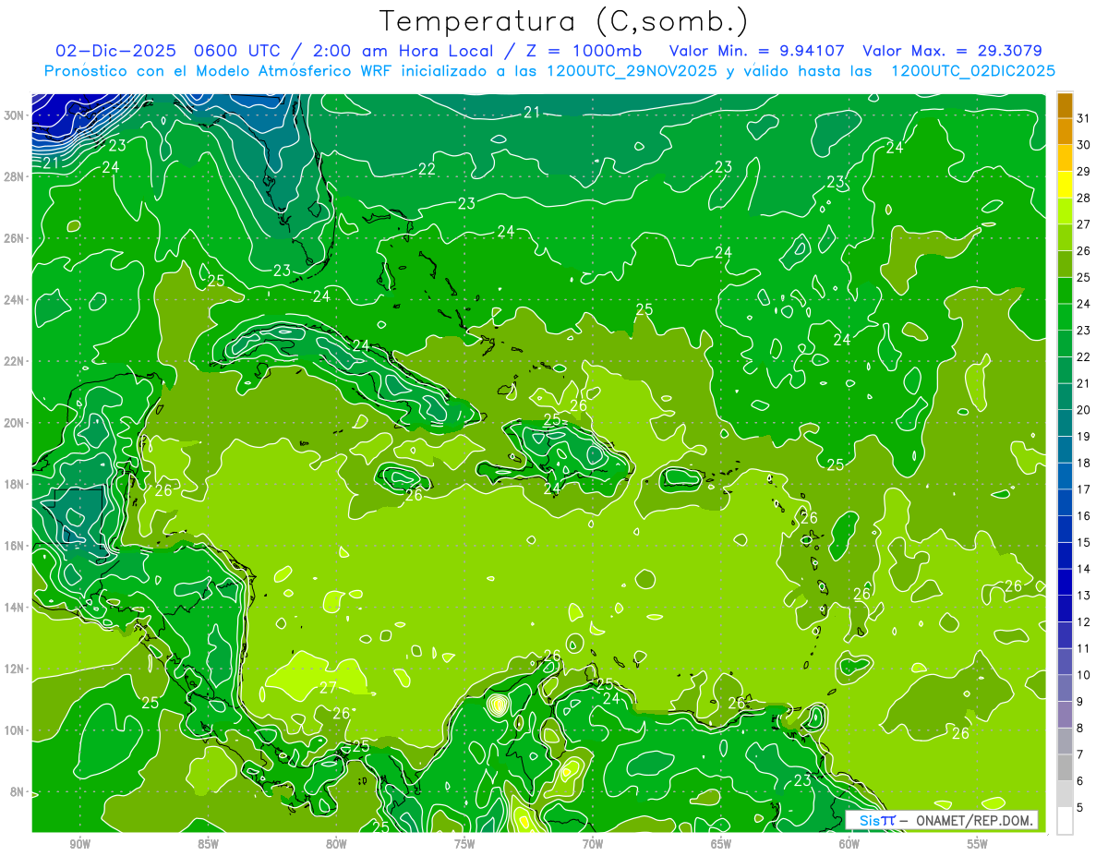Click the "85W" longitude axis label
Screen dimensions: 1108x856
pyautogui.click(x=208, y=845)
